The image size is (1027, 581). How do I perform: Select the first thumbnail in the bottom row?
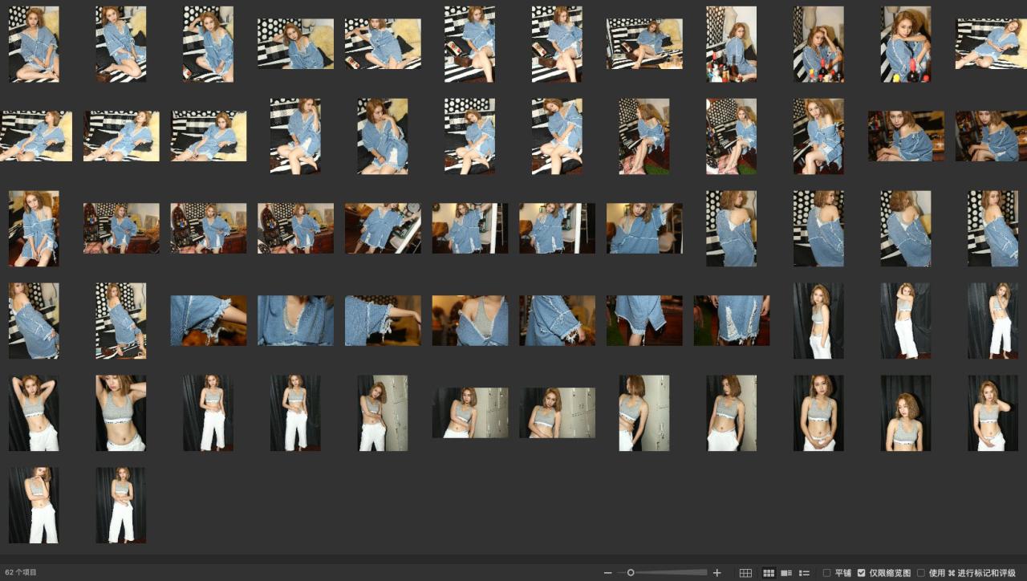[34, 506]
